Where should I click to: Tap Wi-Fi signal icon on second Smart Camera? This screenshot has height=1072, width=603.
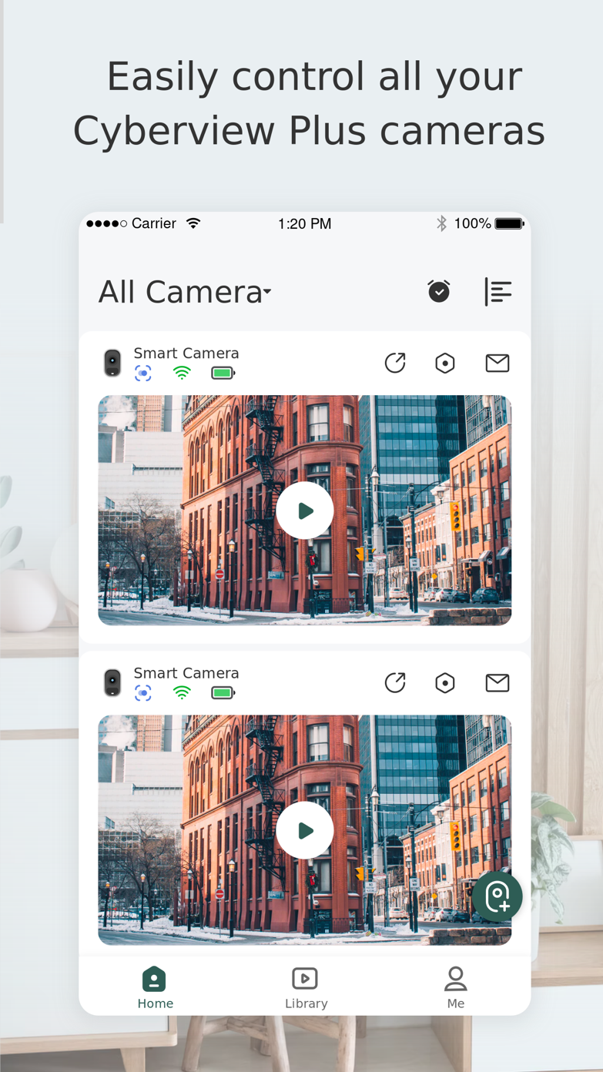click(182, 693)
